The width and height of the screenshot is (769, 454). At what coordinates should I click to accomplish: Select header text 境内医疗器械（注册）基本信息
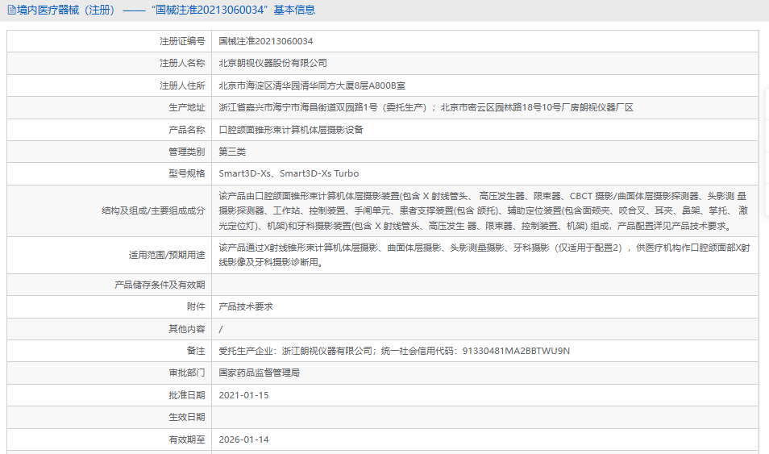tap(166, 10)
